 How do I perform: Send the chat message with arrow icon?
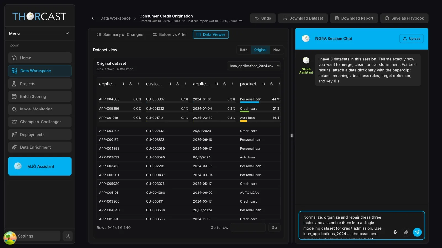[417, 232]
